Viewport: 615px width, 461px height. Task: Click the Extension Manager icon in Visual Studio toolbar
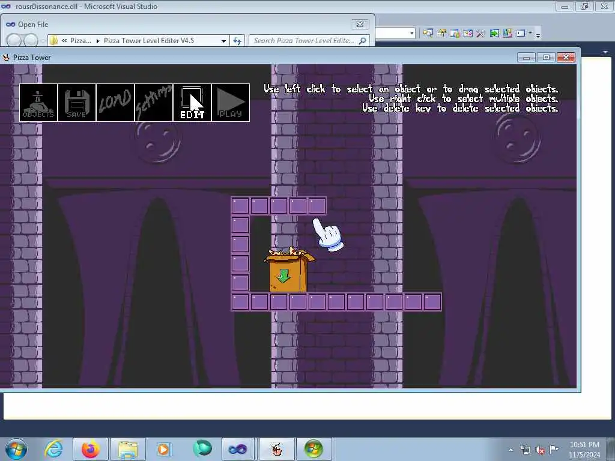pyautogui.click(x=507, y=34)
